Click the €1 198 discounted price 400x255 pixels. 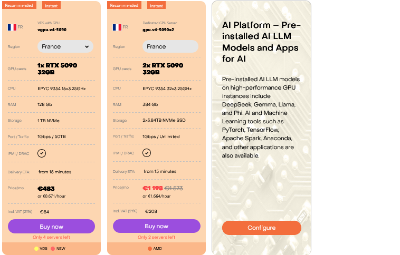[152, 188]
